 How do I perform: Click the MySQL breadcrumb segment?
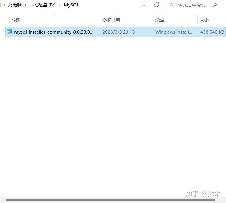point(71,5)
